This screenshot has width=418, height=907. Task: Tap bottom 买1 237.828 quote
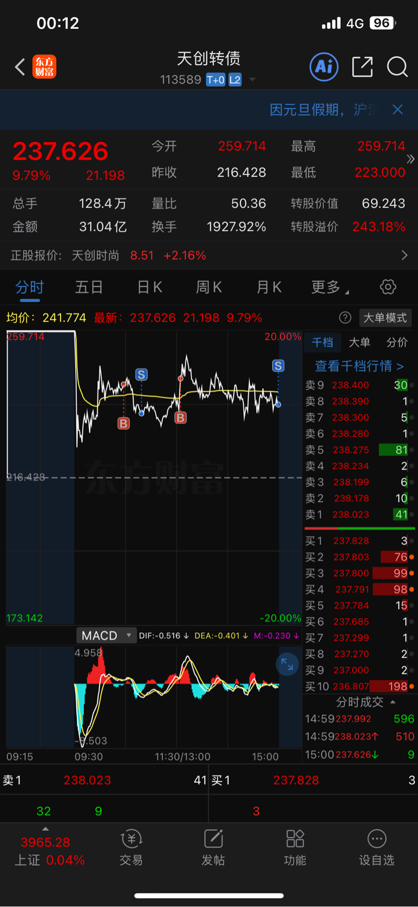pyautogui.click(x=313, y=780)
